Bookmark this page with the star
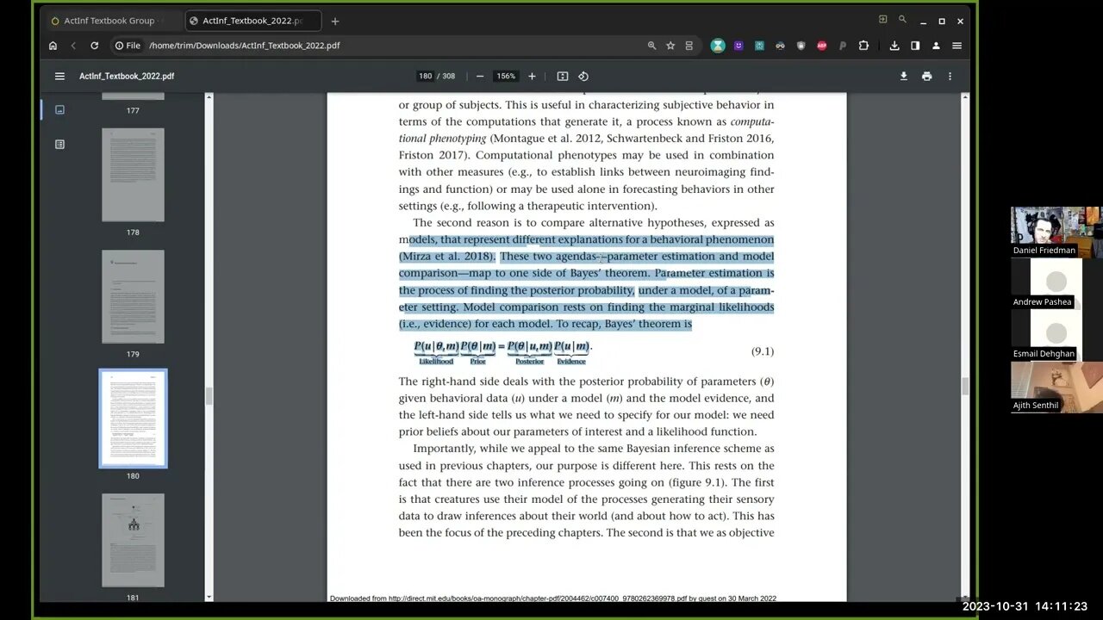The height and width of the screenshot is (620, 1103). coord(670,46)
